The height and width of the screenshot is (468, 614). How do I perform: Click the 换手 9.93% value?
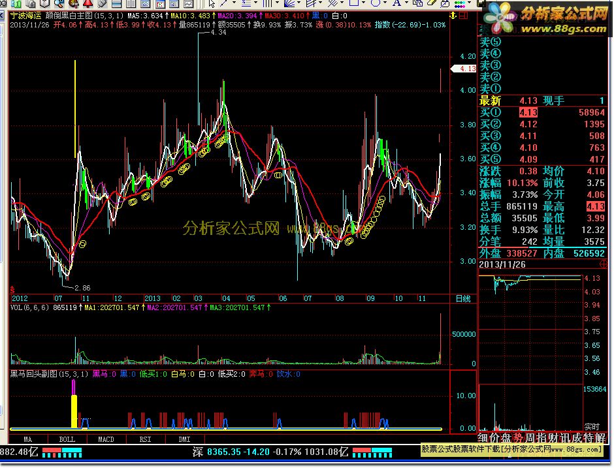coord(525,230)
